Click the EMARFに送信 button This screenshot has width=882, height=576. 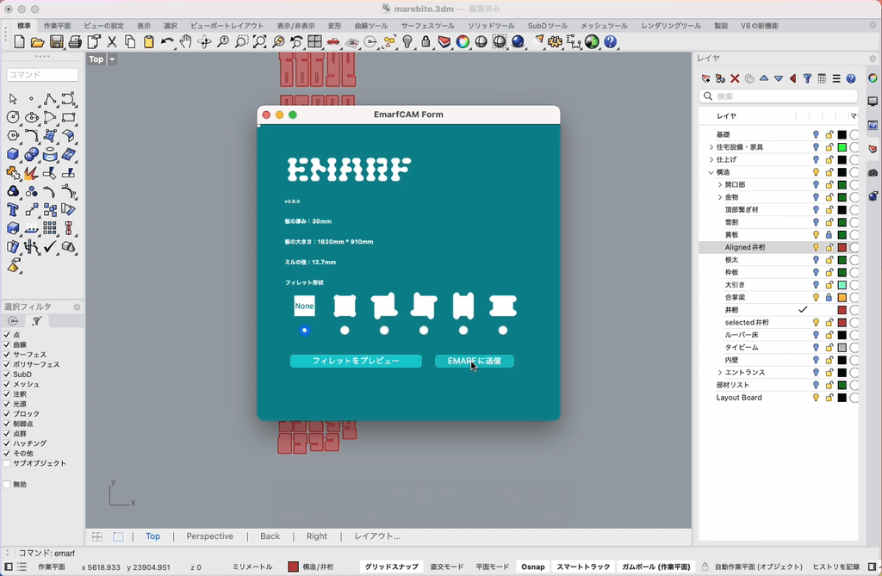[x=475, y=361]
